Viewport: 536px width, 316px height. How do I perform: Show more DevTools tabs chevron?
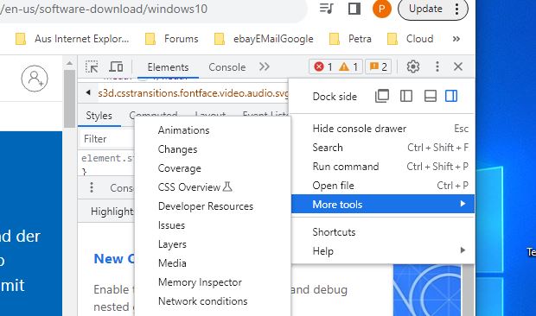[x=265, y=66]
